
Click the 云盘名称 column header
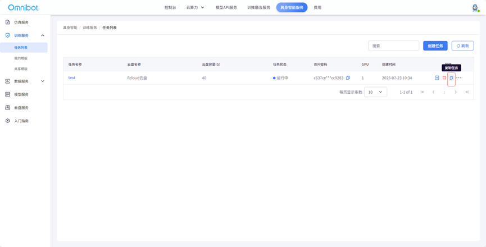134,65
